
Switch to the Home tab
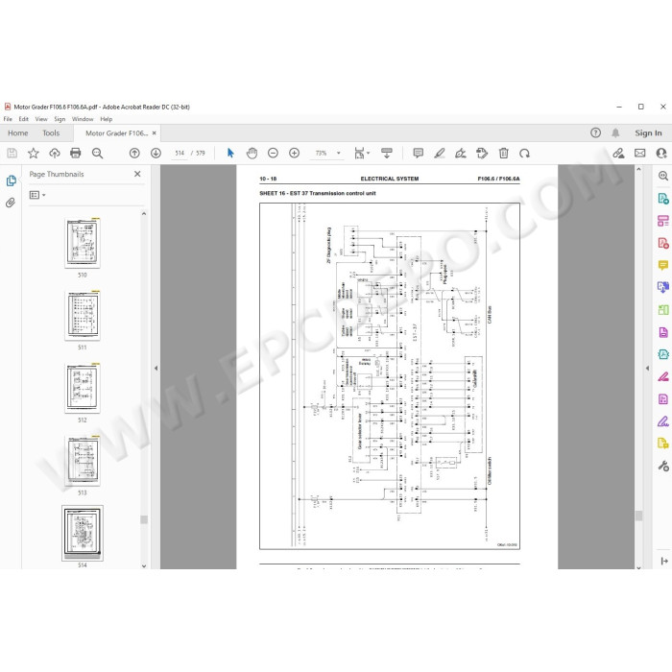[x=18, y=133]
